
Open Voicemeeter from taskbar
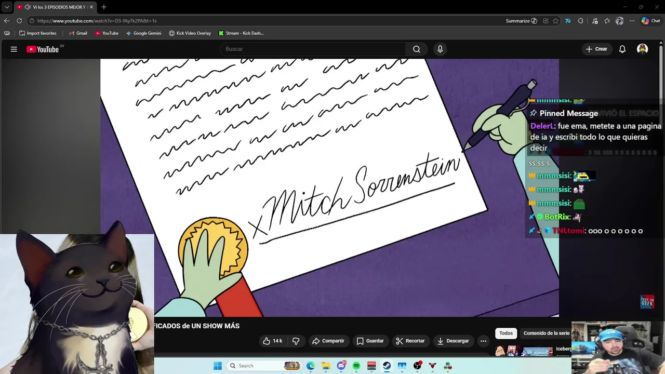[x=371, y=366]
